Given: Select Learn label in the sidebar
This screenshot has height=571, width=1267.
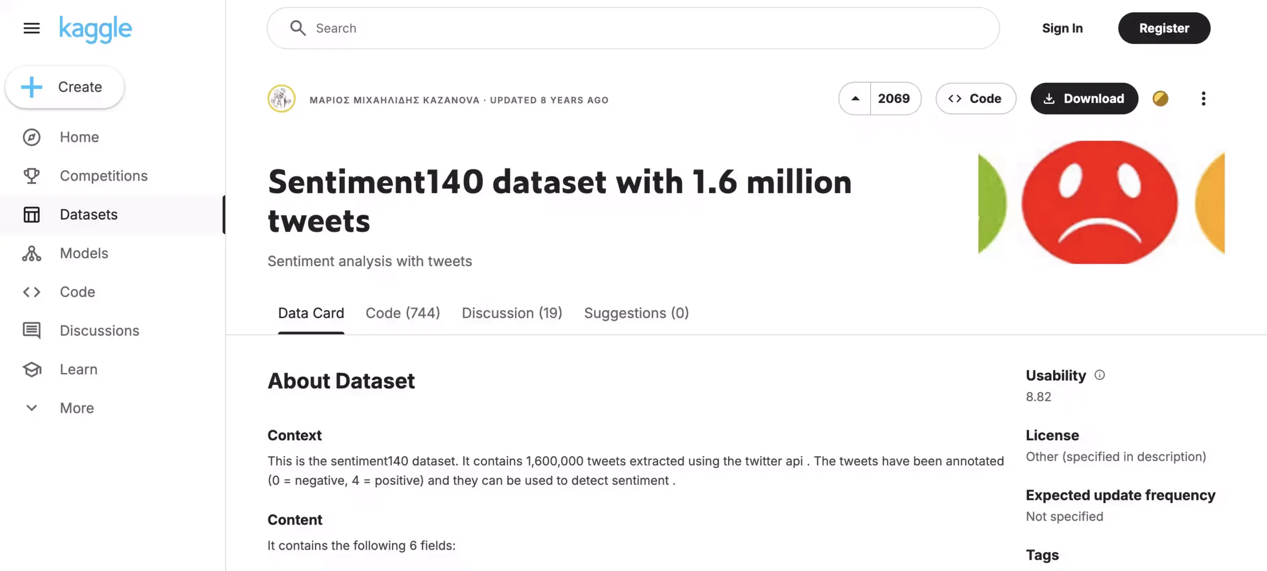Looking at the screenshot, I should click(78, 369).
